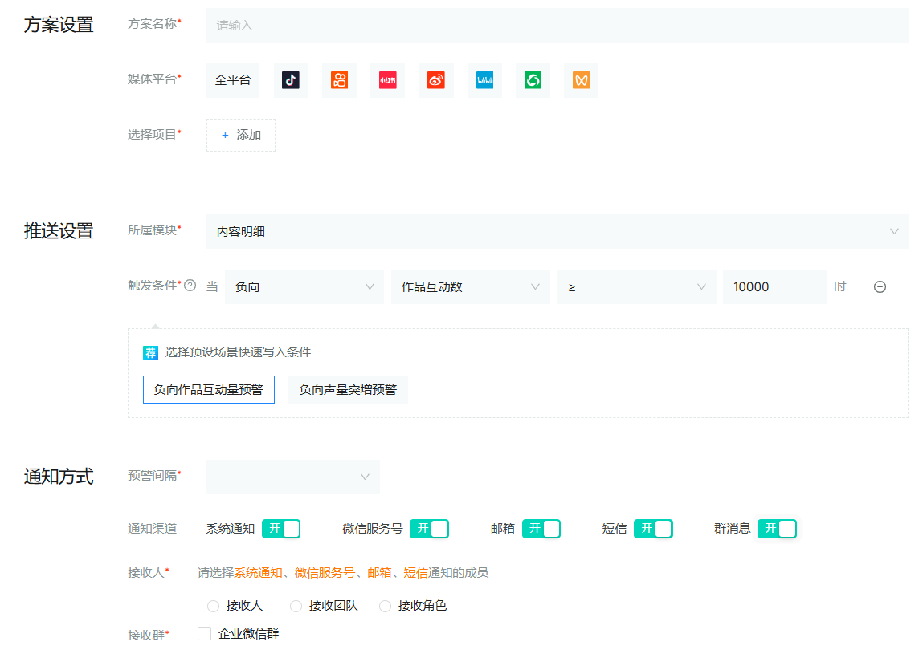Viewport: 923px width, 646px height.
Task: Click the 选择预设场景快速写入条件 text
Action: coord(238,352)
